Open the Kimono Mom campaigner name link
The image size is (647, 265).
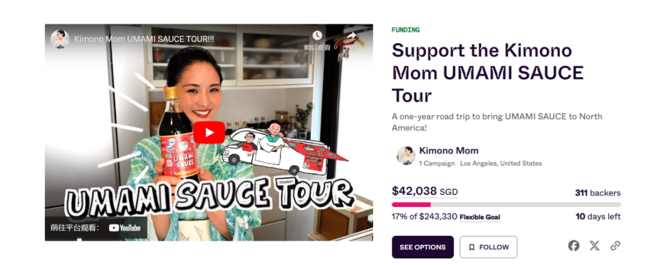click(x=449, y=151)
